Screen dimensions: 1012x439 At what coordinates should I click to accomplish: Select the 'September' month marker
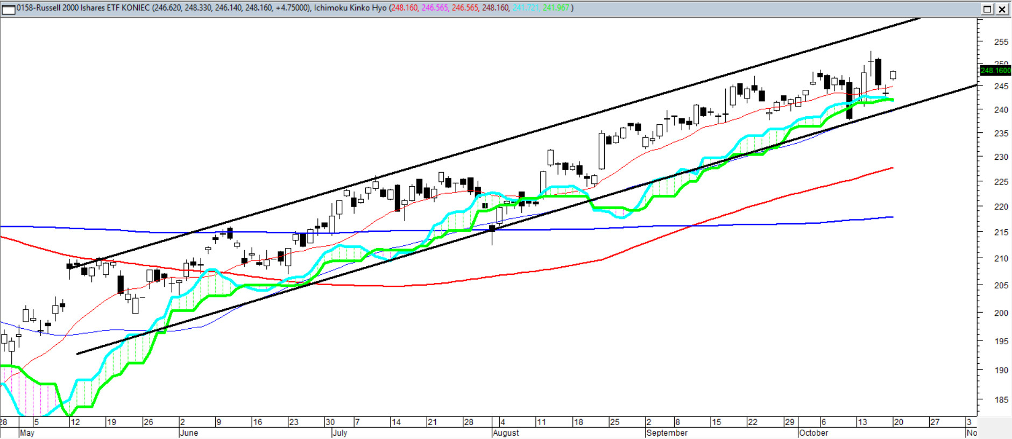coord(667,433)
